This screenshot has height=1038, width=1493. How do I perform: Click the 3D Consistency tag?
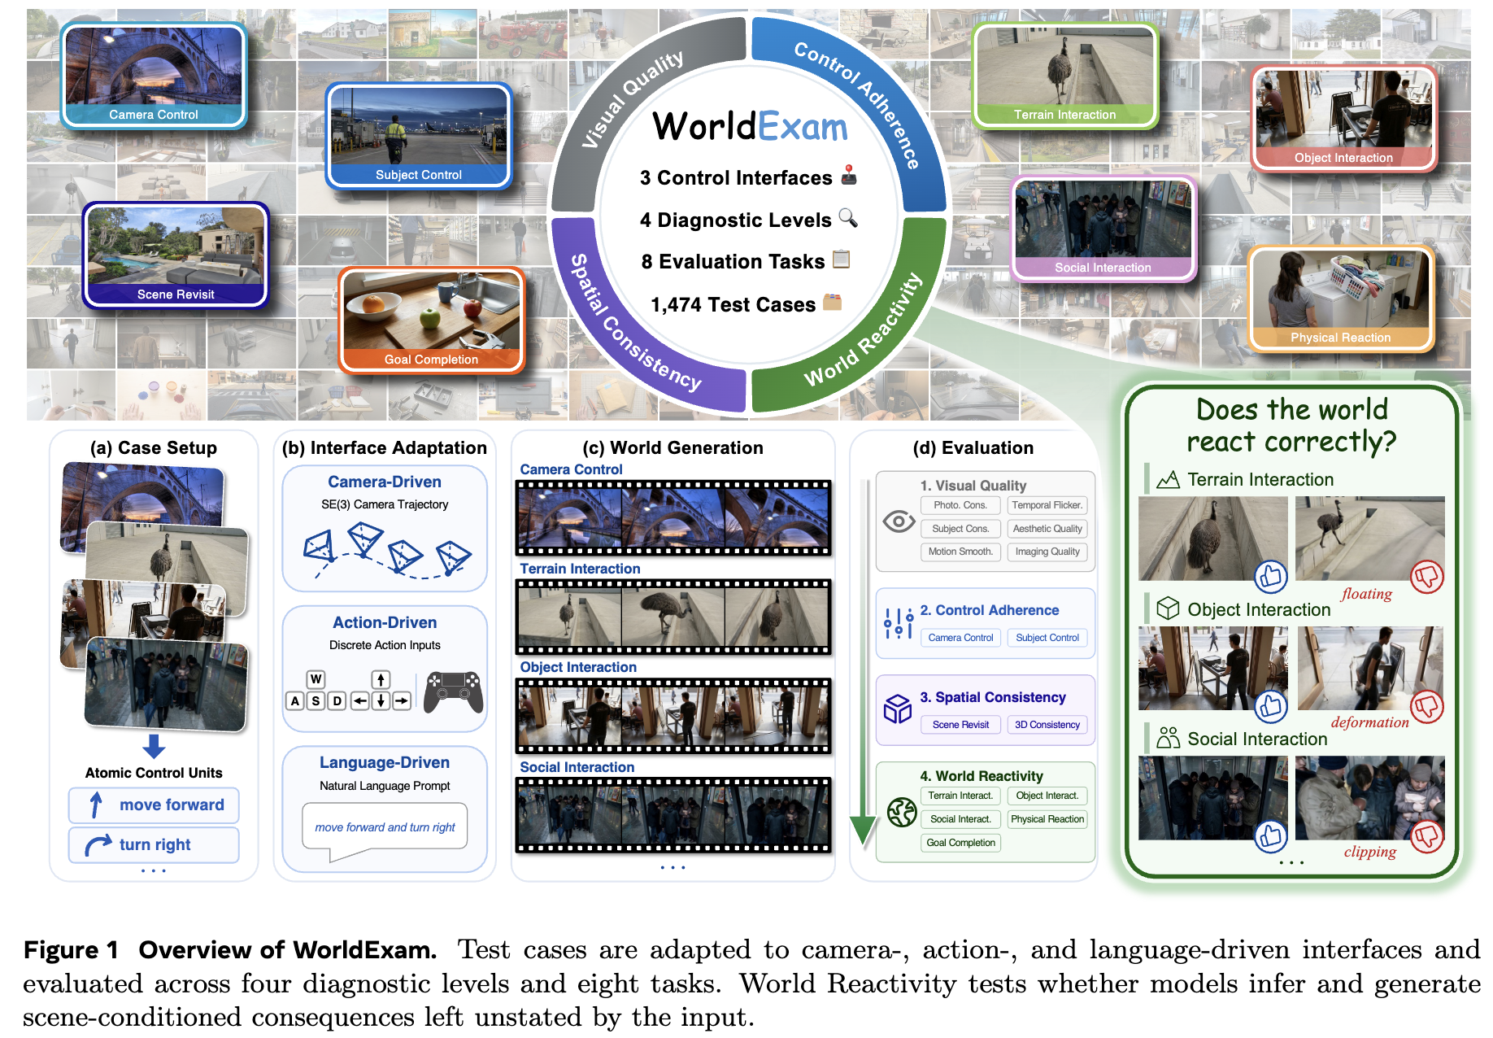(1047, 725)
